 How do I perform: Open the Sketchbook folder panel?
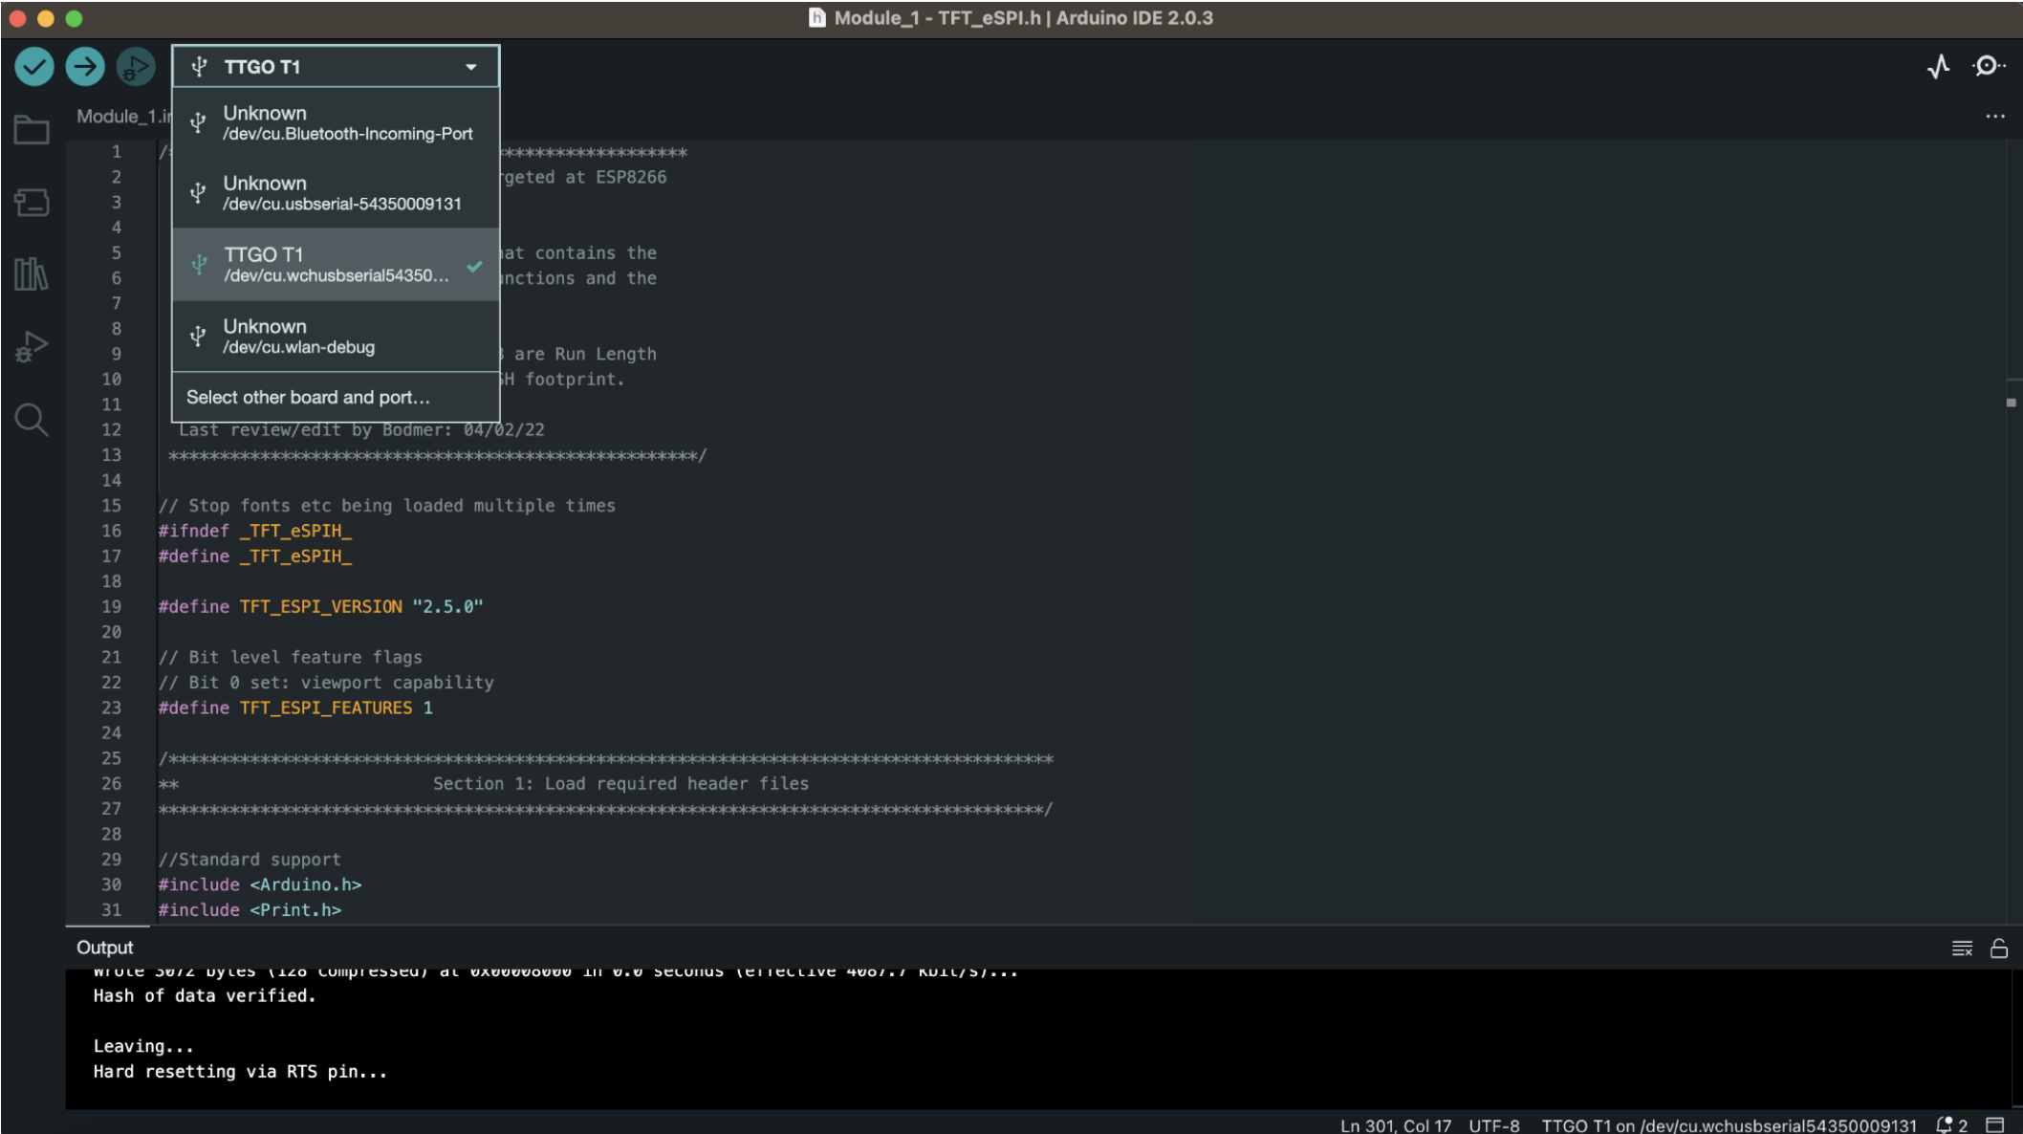tap(32, 130)
